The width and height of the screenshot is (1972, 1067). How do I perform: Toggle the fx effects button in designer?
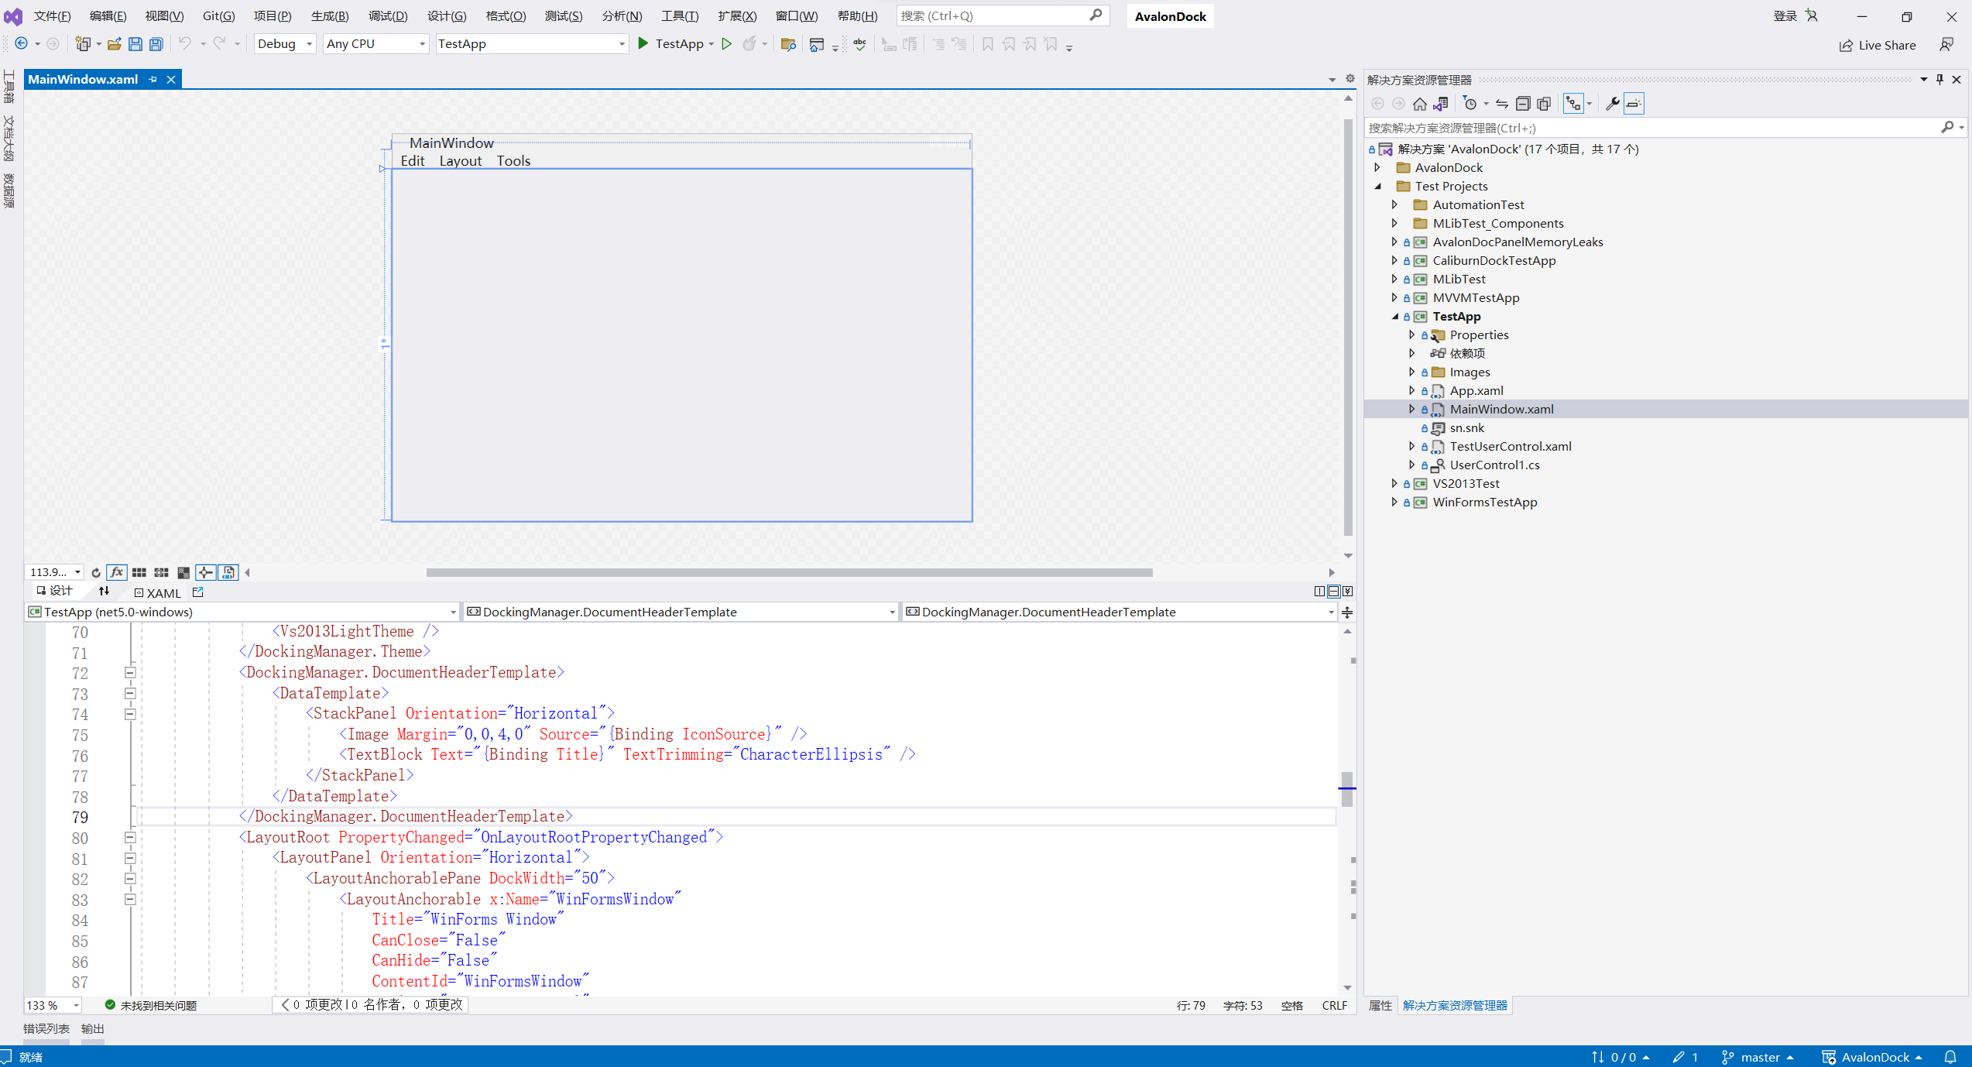point(117,573)
